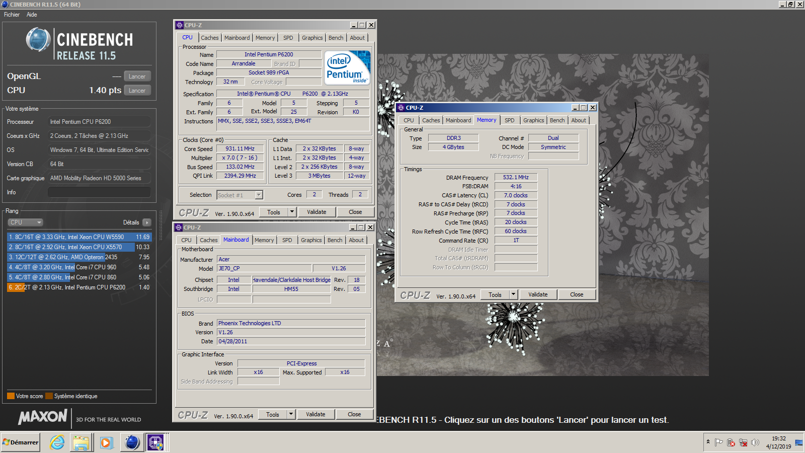Click Core Speed value 931.11 MHz
Image resolution: width=805 pixels, height=453 pixels.
coord(240,149)
